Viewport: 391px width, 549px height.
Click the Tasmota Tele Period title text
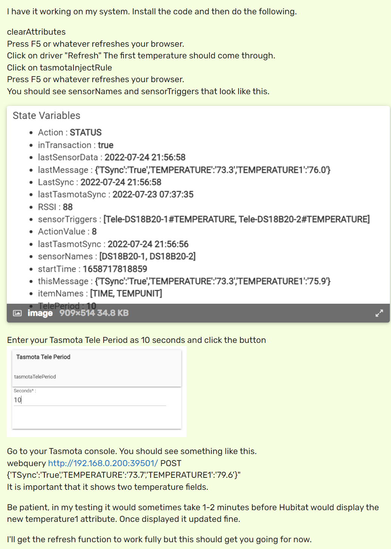[x=43, y=357]
